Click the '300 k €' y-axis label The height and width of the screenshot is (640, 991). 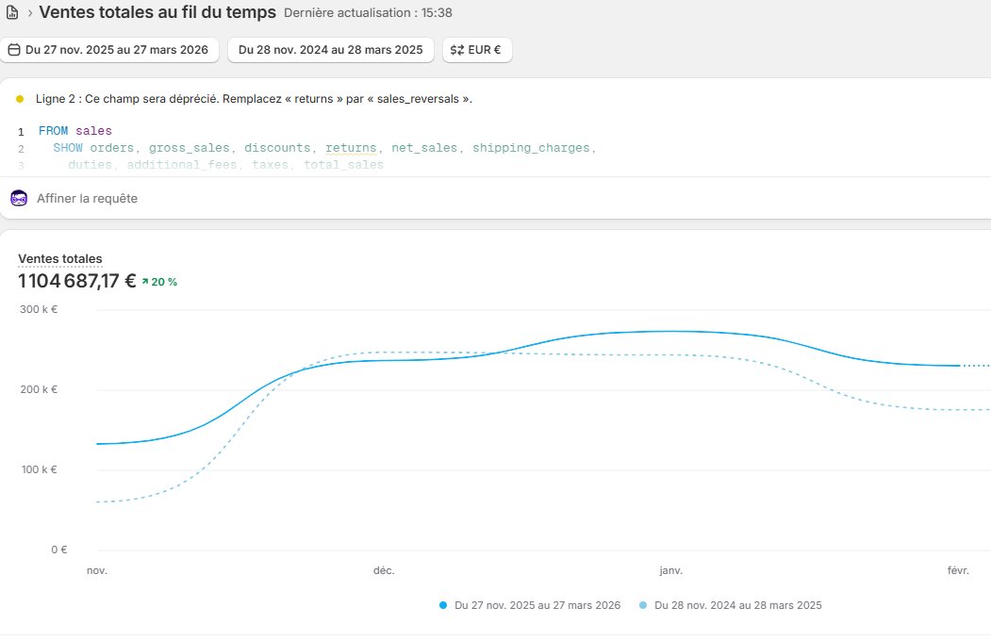[39, 309]
